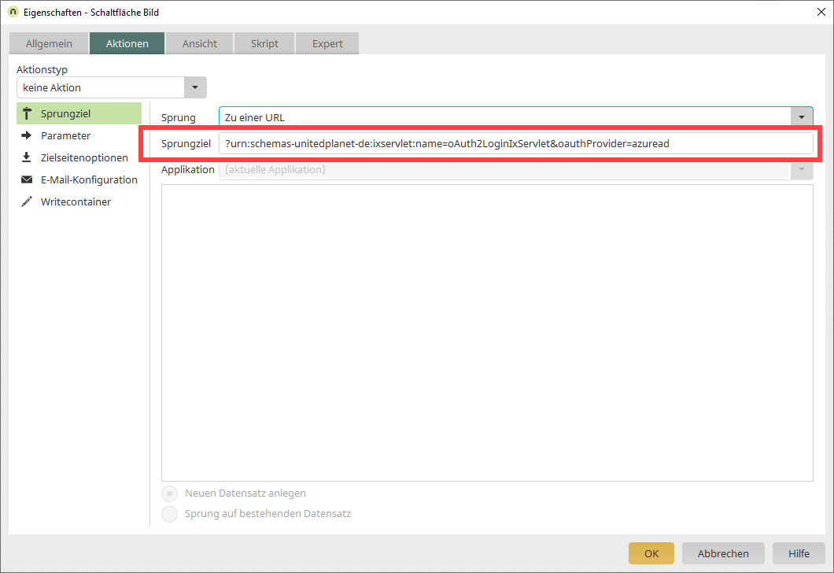Confirm with the OK button
This screenshot has width=834, height=573.
click(651, 553)
